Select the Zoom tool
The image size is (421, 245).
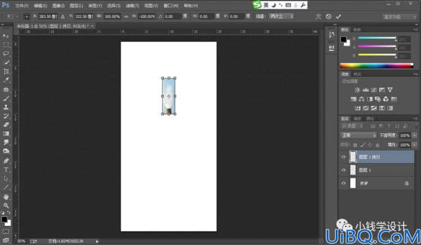(6, 206)
